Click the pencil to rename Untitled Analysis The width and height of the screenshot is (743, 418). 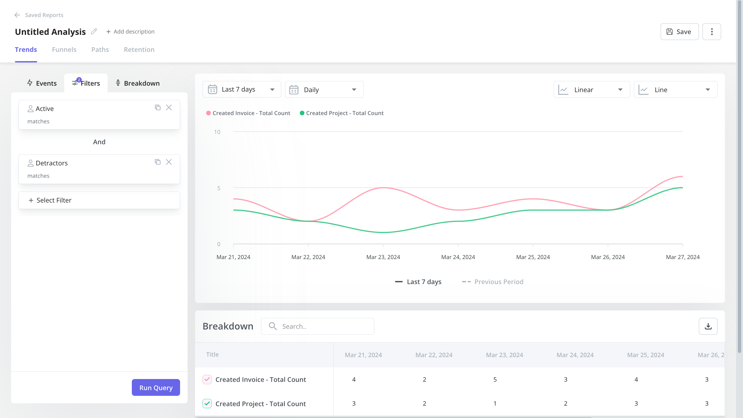pos(93,31)
